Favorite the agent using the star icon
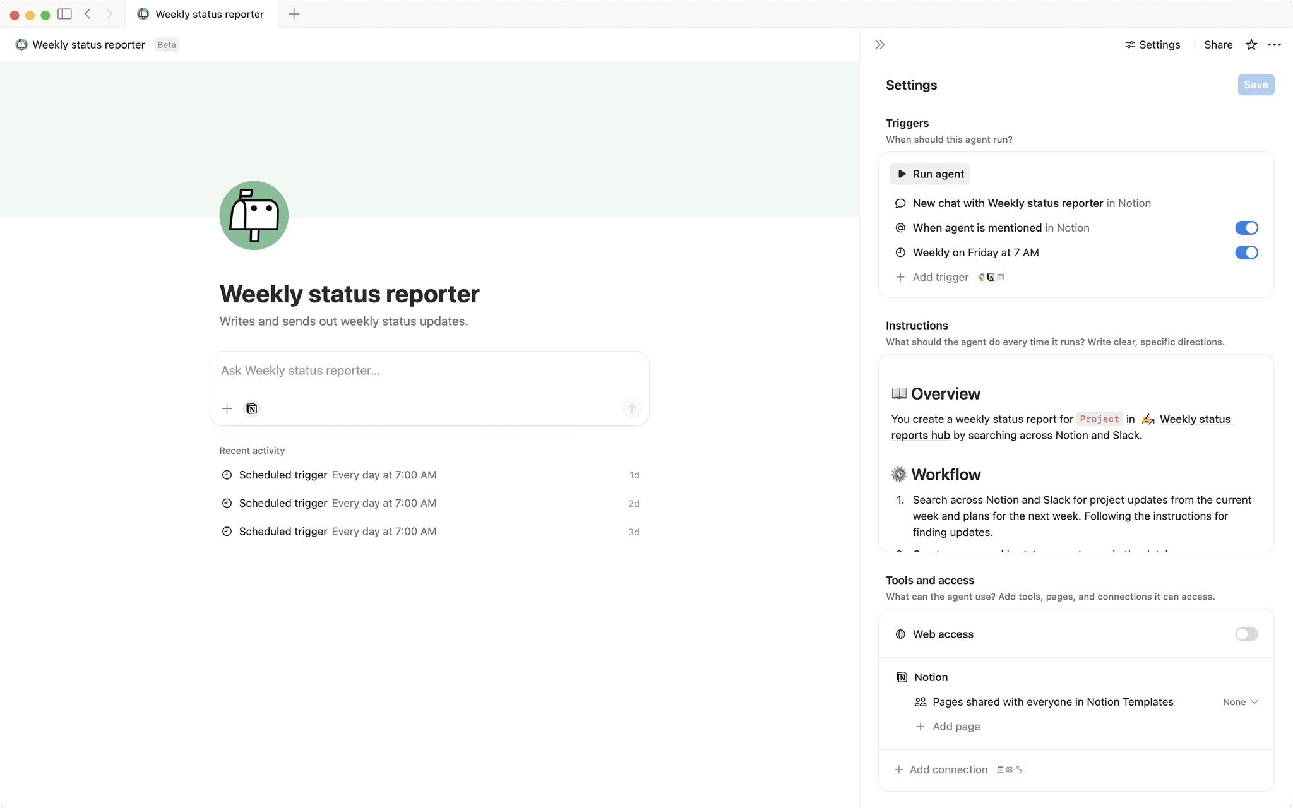The width and height of the screenshot is (1293, 808). (1251, 44)
